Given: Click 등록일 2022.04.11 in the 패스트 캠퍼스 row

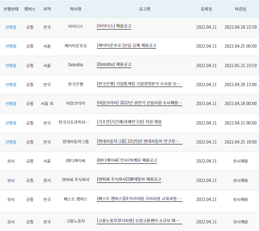Looking at the screenshot, I should (206, 199).
